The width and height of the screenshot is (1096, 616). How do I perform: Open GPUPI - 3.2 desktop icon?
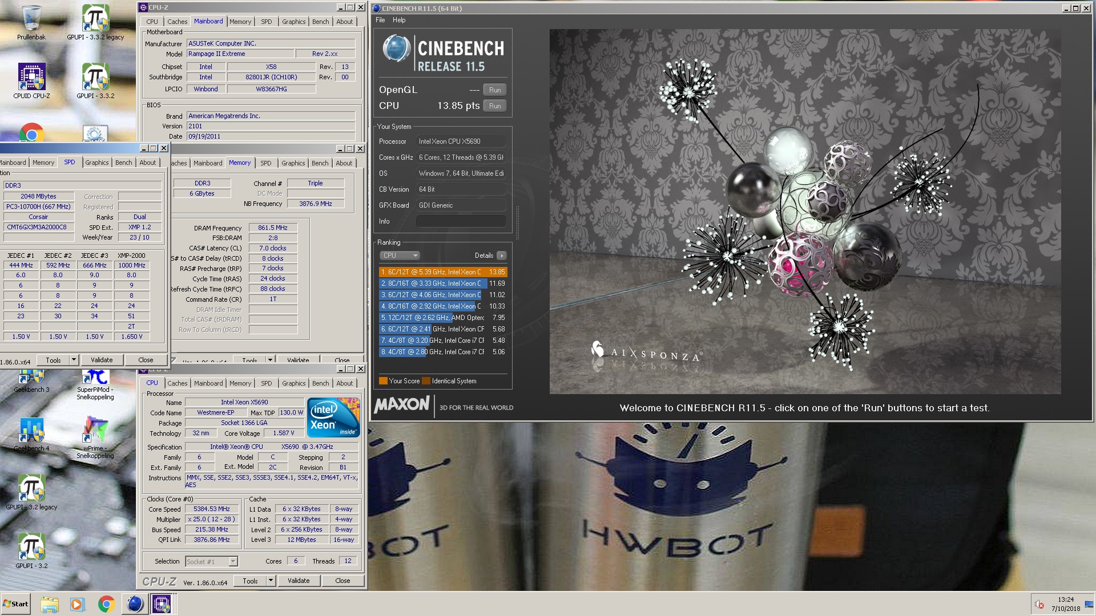[x=31, y=551]
